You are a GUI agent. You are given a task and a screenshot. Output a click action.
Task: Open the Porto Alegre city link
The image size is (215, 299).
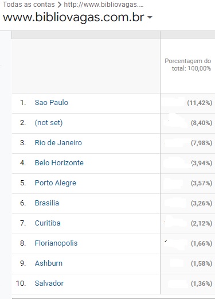coord(56,183)
